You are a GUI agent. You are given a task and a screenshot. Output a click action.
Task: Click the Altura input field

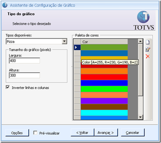[25, 75]
